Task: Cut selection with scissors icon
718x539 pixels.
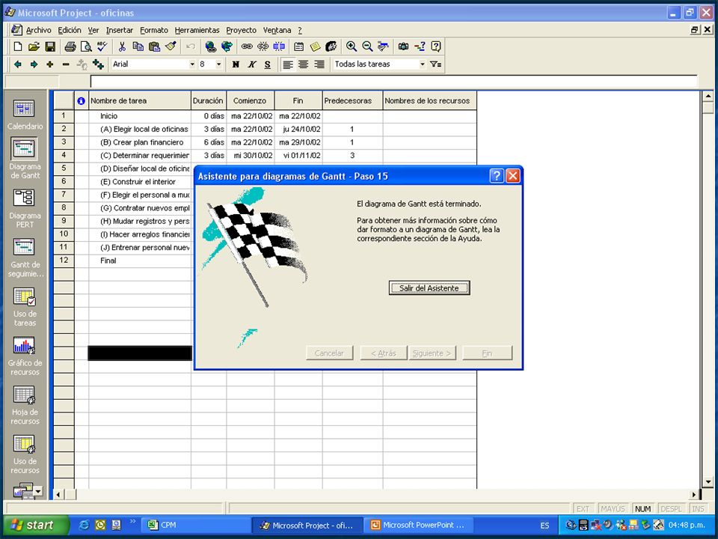Action: (x=122, y=46)
